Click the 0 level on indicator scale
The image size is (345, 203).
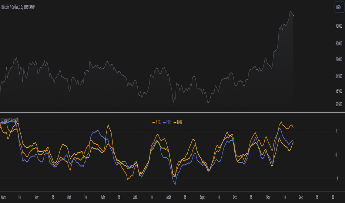coord(336,155)
